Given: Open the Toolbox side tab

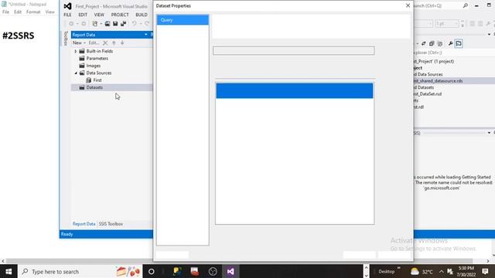Looking at the screenshot, I should [x=65, y=39].
